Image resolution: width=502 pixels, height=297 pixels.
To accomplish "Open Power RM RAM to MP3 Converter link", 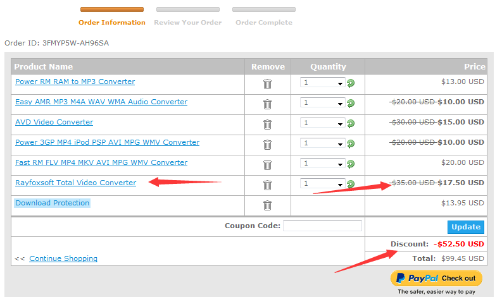I will [75, 82].
